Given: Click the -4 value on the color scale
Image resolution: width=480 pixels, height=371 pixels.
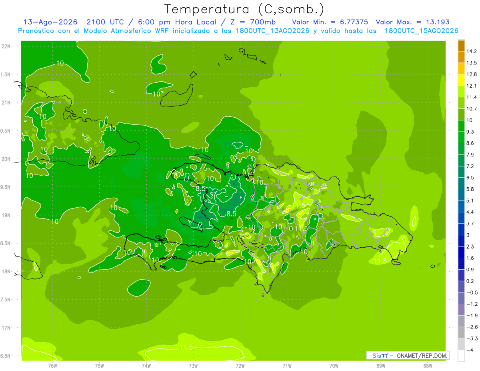Looking at the screenshot, I should coord(470,350).
